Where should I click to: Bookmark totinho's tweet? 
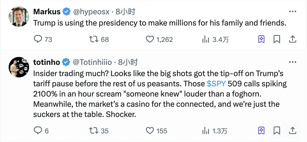click(277, 131)
